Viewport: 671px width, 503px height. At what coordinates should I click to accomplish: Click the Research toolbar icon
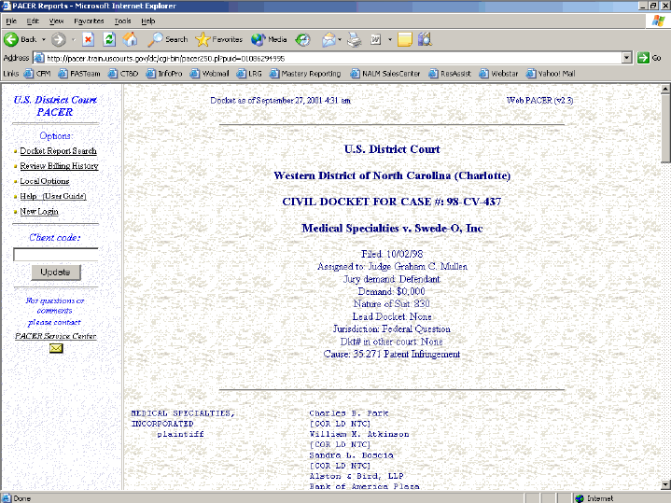click(x=425, y=40)
